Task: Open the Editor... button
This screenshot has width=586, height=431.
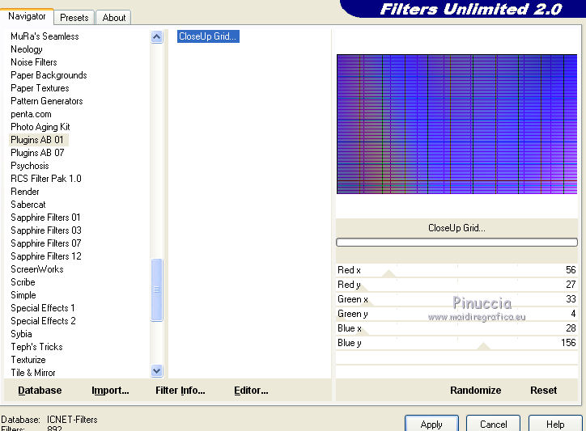Action: coord(251,391)
